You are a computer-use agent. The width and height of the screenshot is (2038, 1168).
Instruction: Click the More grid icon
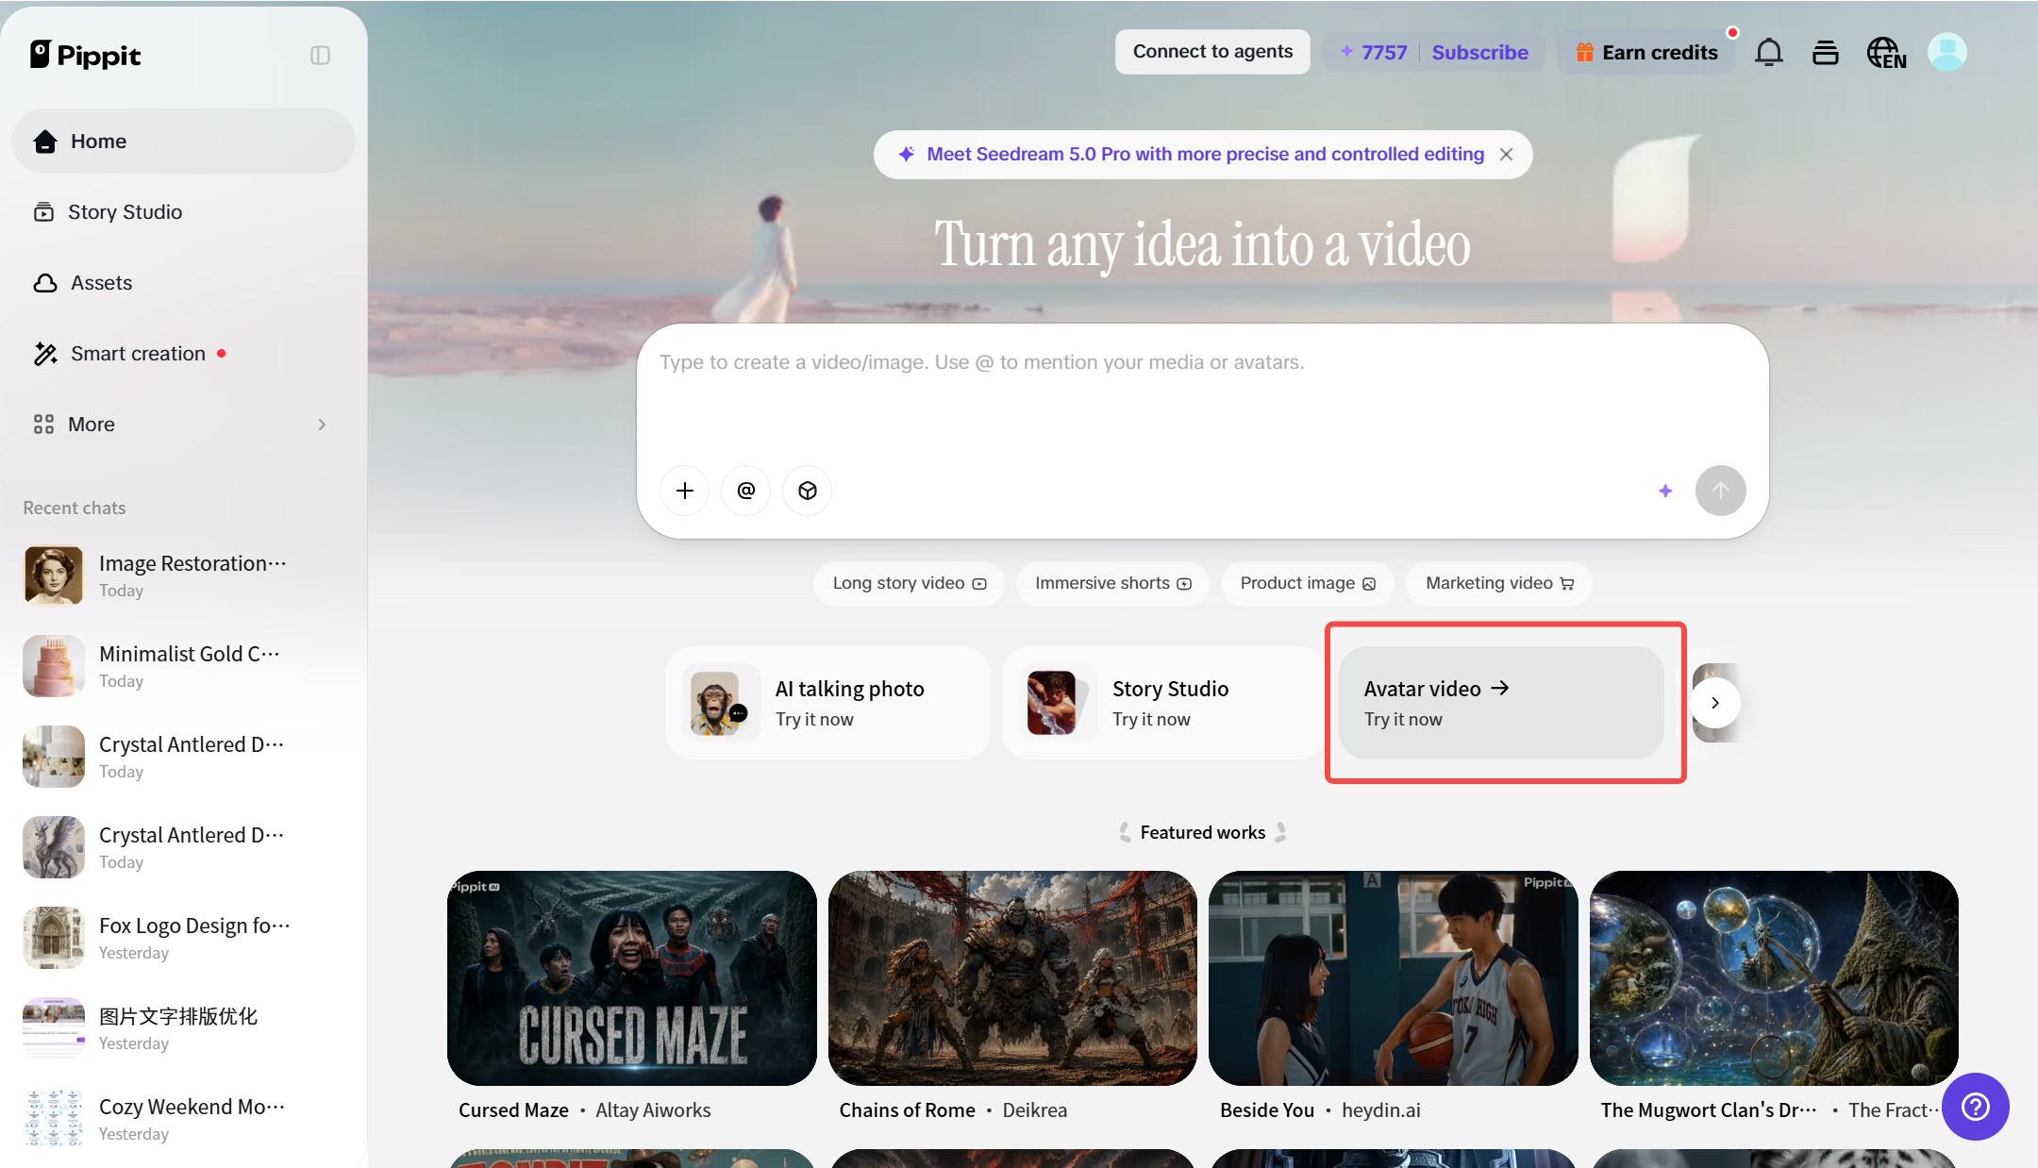point(43,425)
